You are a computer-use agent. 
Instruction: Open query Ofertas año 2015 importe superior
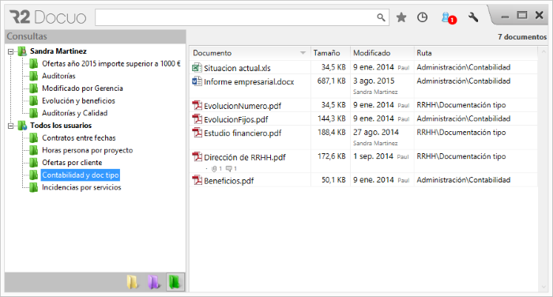[111, 63]
